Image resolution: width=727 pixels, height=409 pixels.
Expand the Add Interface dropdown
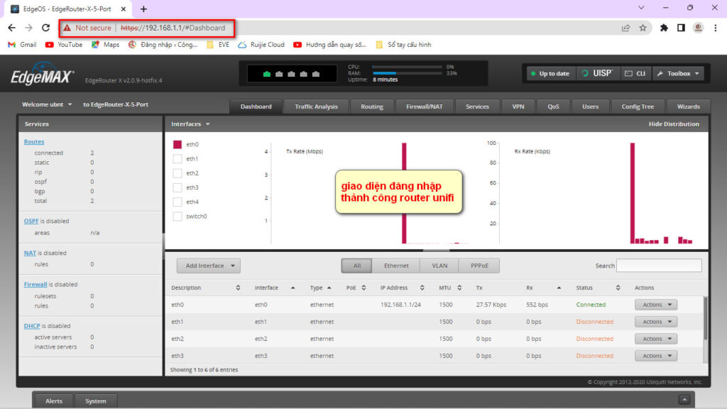(209, 266)
